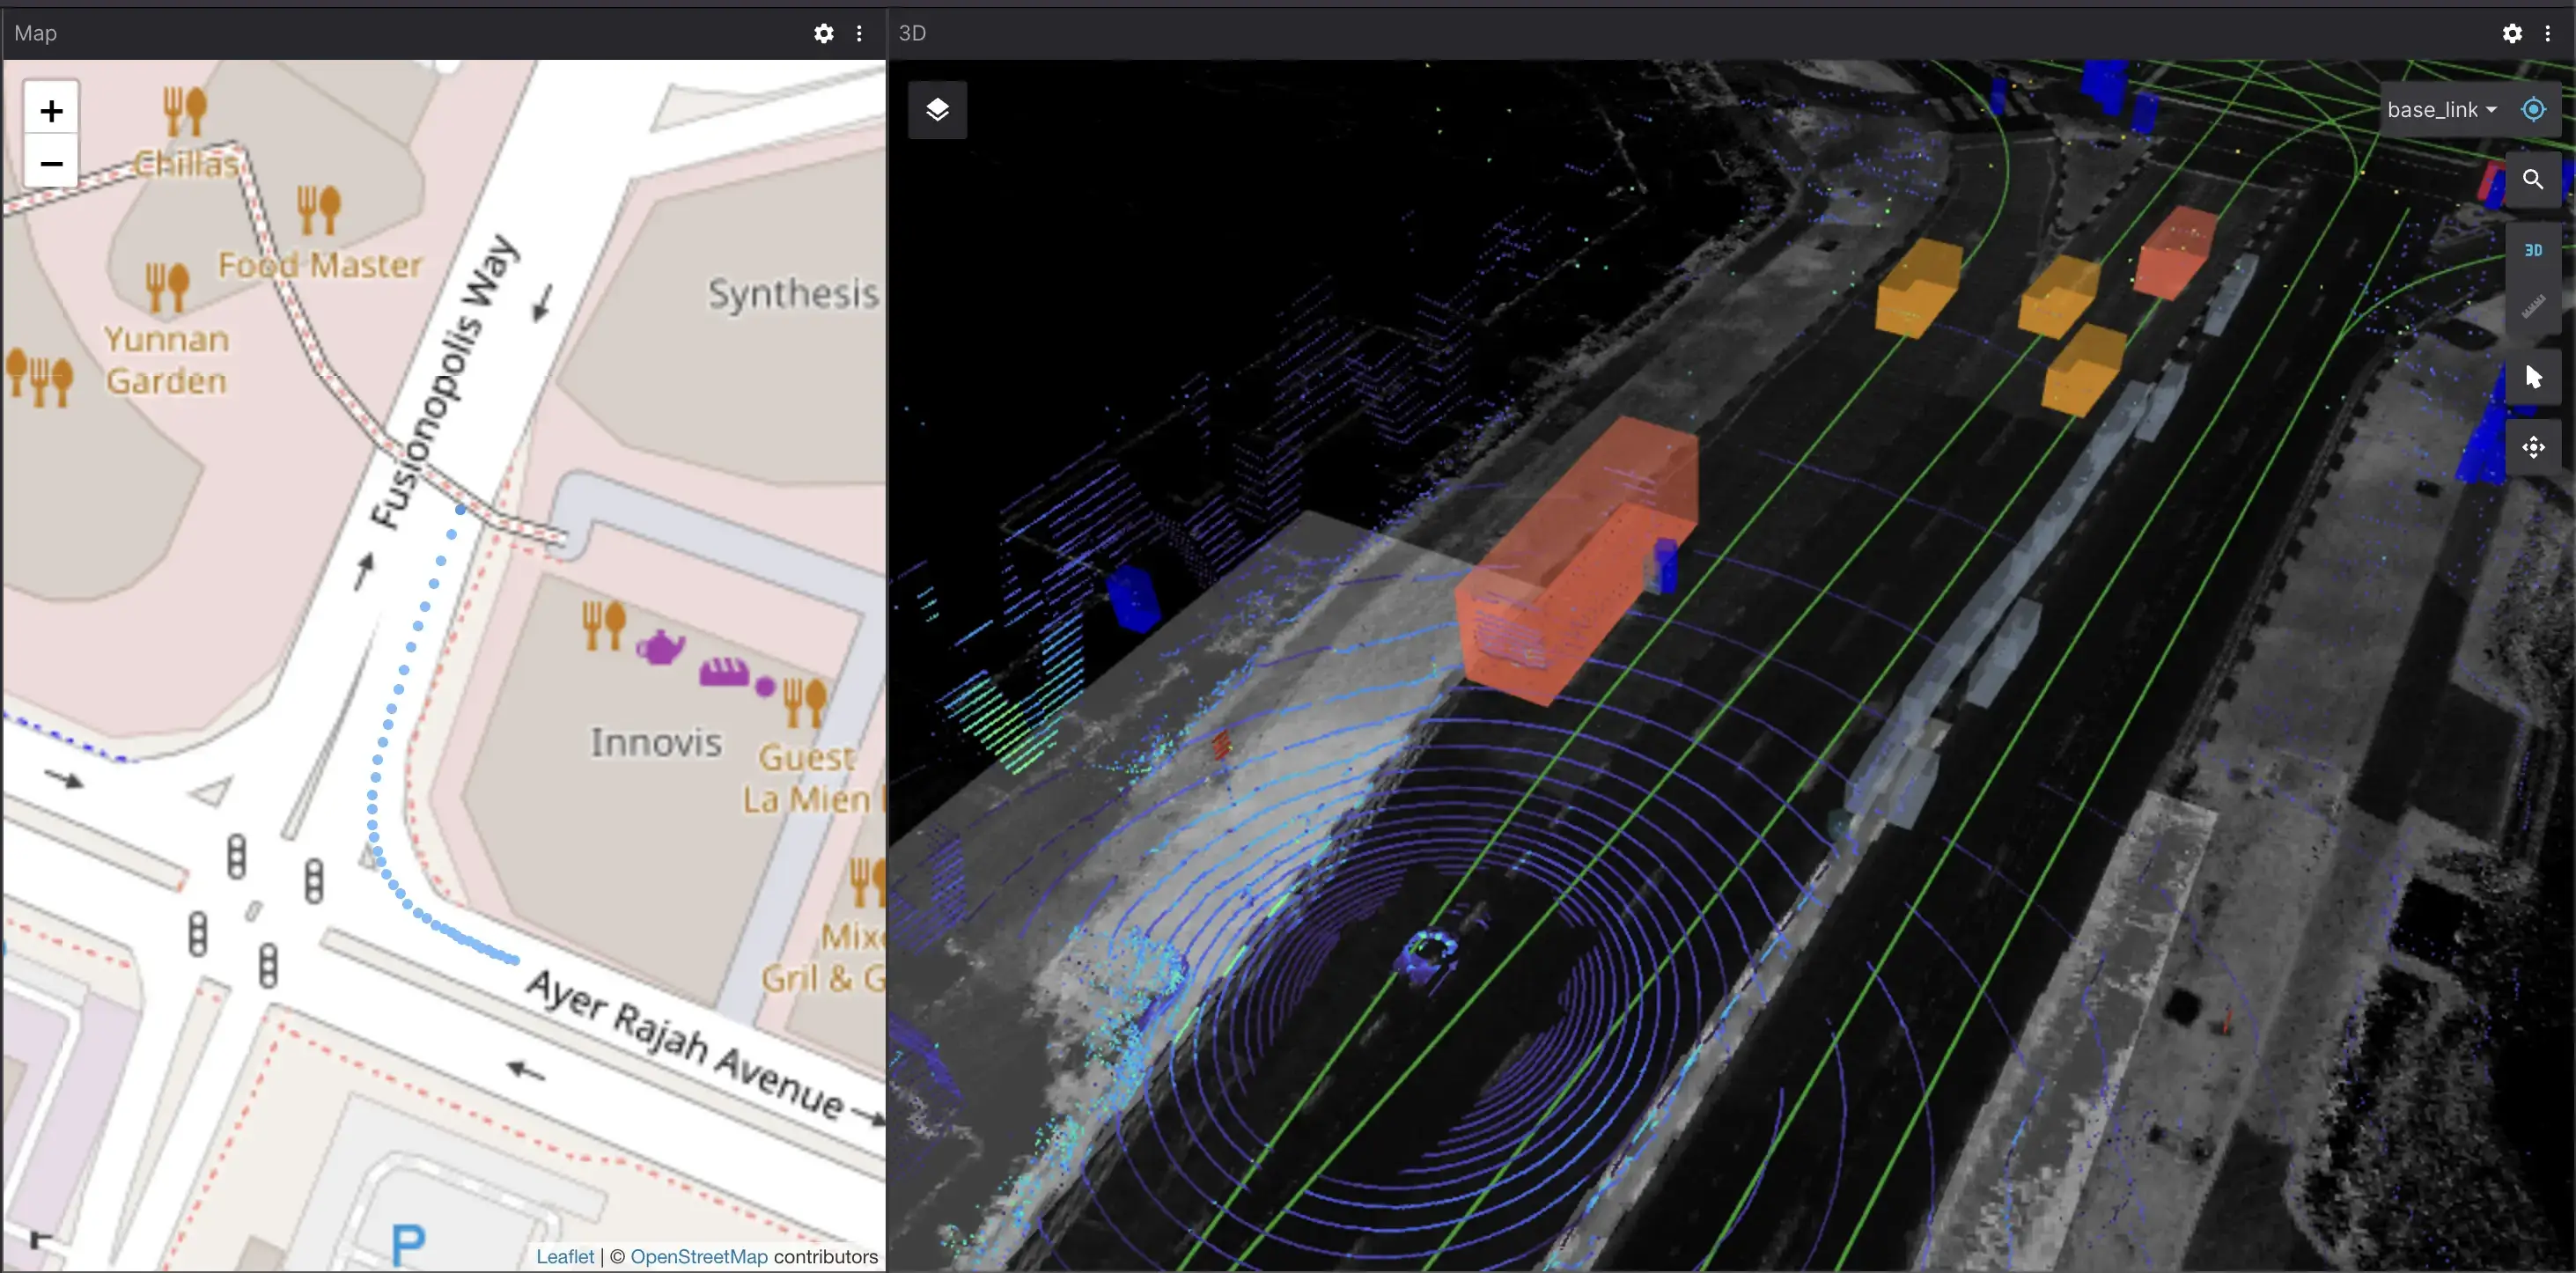Zoom in on the Leaflet map

(x=49, y=110)
